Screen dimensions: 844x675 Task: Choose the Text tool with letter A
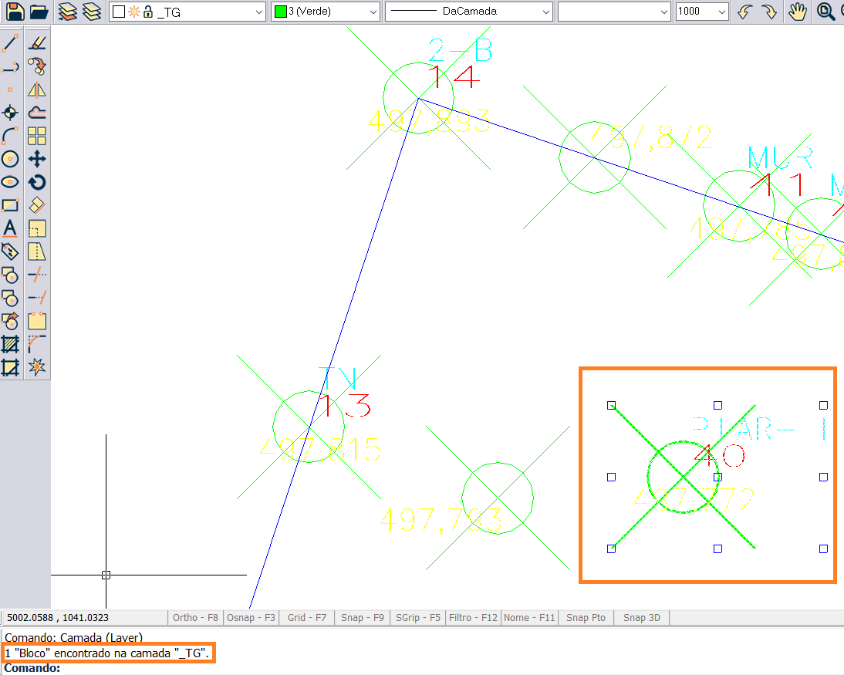[10, 228]
